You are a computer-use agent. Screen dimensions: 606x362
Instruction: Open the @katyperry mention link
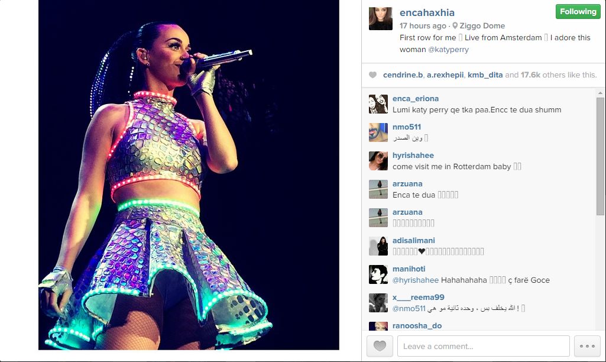[x=448, y=50]
